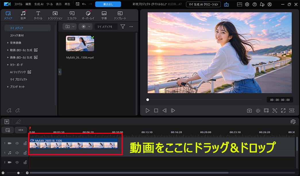Step to next frame
This screenshot has height=176, width=300.
pos(173,110)
